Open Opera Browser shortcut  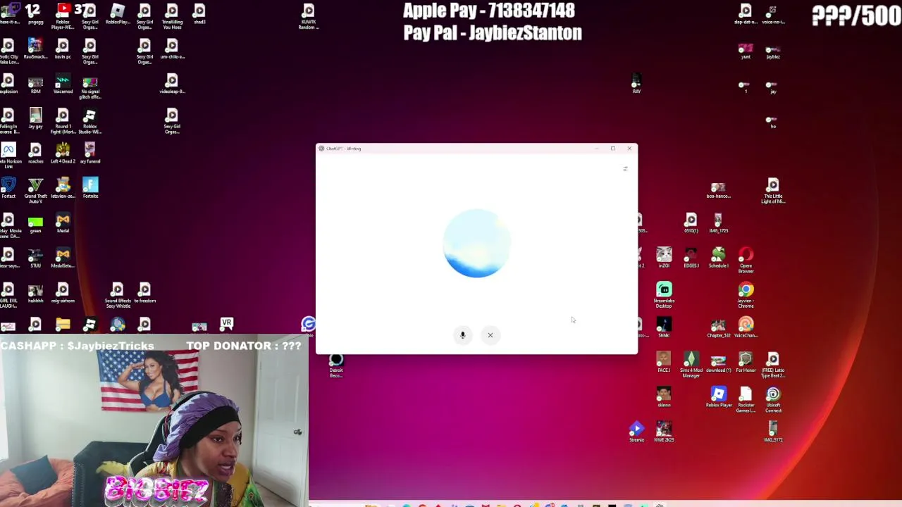click(x=746, y=260)
